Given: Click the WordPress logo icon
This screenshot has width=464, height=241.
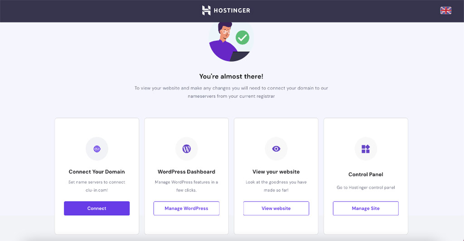Looking at the screenshot, I should coord(186,149).
